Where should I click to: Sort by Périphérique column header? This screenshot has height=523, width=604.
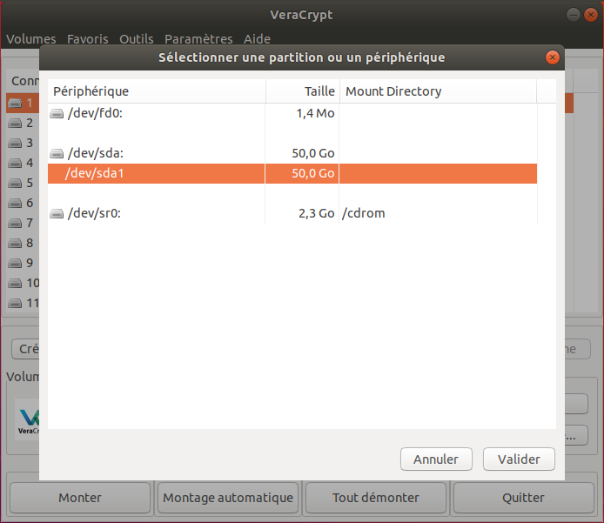(157, 91)
